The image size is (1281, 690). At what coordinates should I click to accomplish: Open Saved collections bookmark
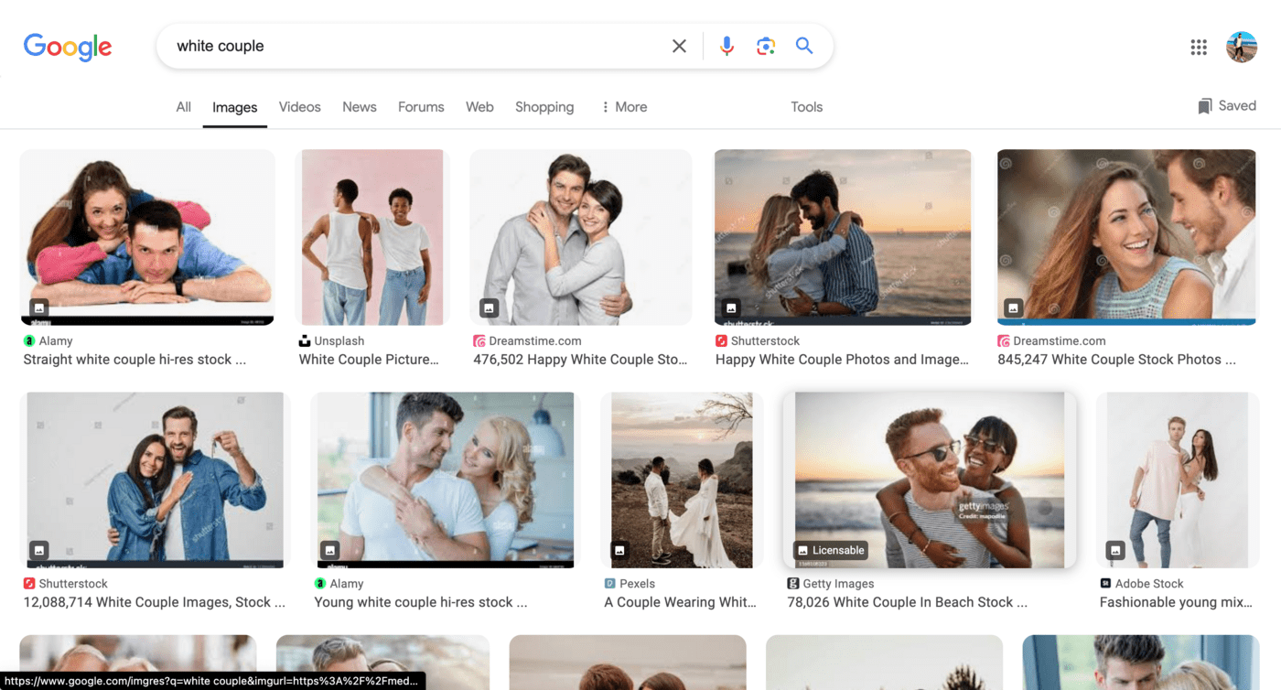point(1227,106)
